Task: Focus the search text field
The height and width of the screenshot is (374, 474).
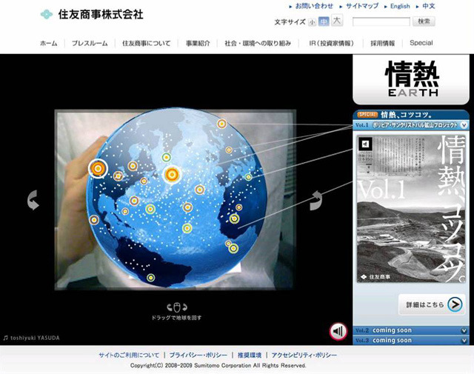Action: coord(381,21)
